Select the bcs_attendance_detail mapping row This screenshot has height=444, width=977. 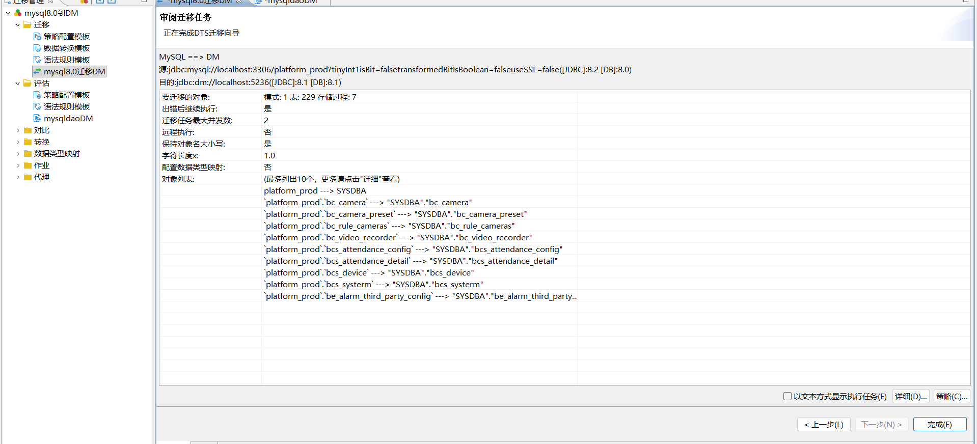(411, 261)
